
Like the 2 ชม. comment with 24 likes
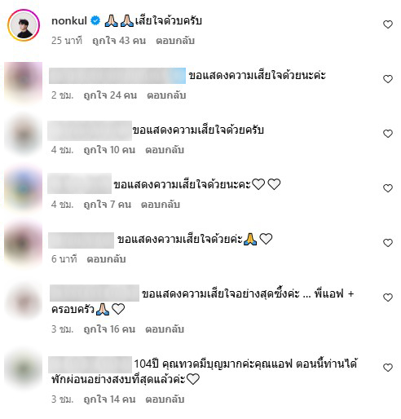(388, 79)
